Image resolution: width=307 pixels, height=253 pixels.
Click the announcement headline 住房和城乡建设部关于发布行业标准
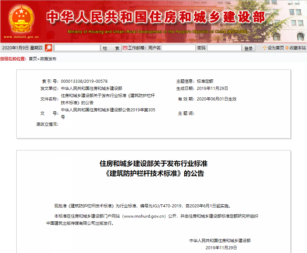coord(153,164)
